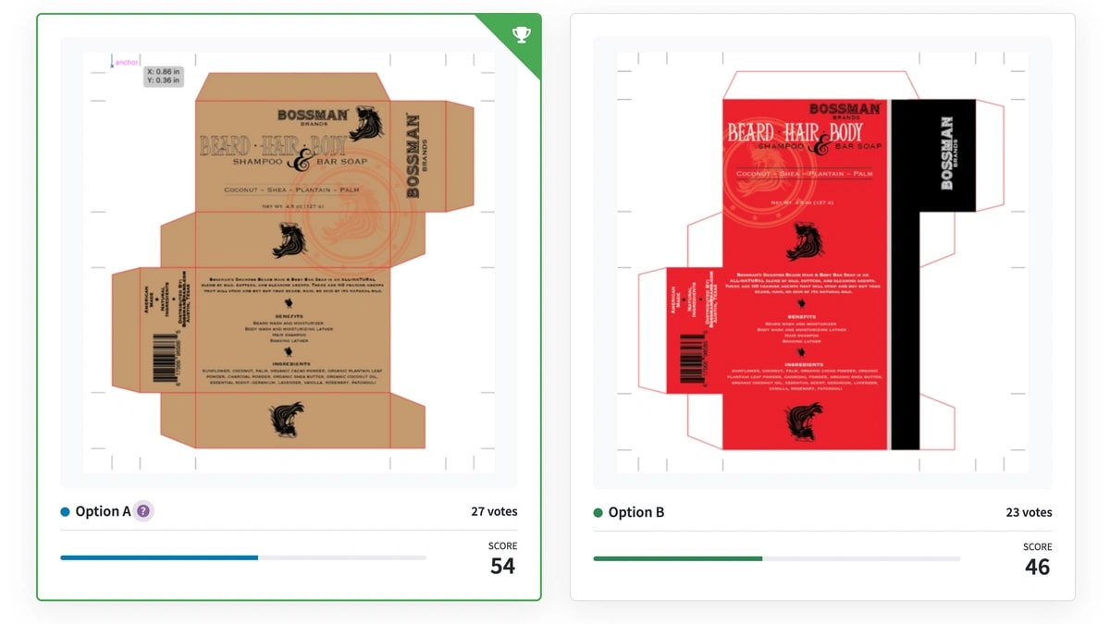The image size is (1110, 624).
Task: Click the Option B label
Action: click(x=636, y=512)
